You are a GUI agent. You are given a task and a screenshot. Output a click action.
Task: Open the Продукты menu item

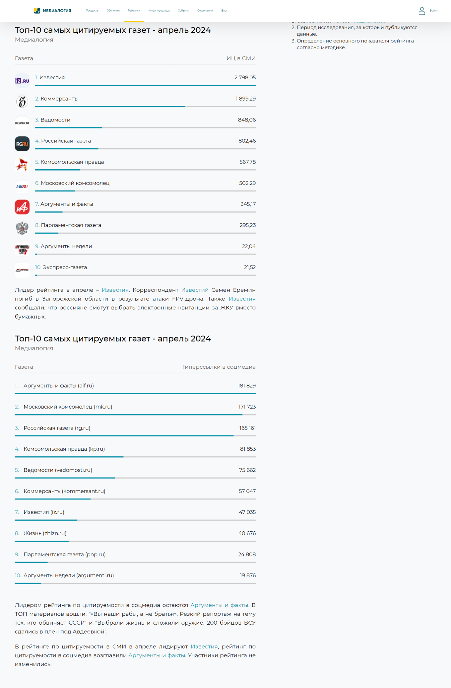pos(92,11)
